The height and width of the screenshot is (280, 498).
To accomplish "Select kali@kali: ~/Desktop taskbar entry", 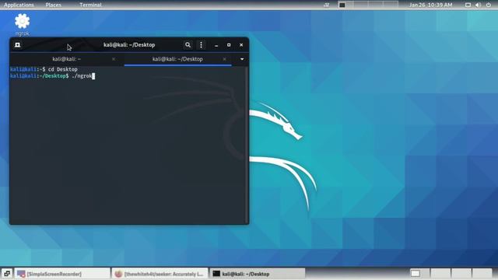I will (257, 274).
